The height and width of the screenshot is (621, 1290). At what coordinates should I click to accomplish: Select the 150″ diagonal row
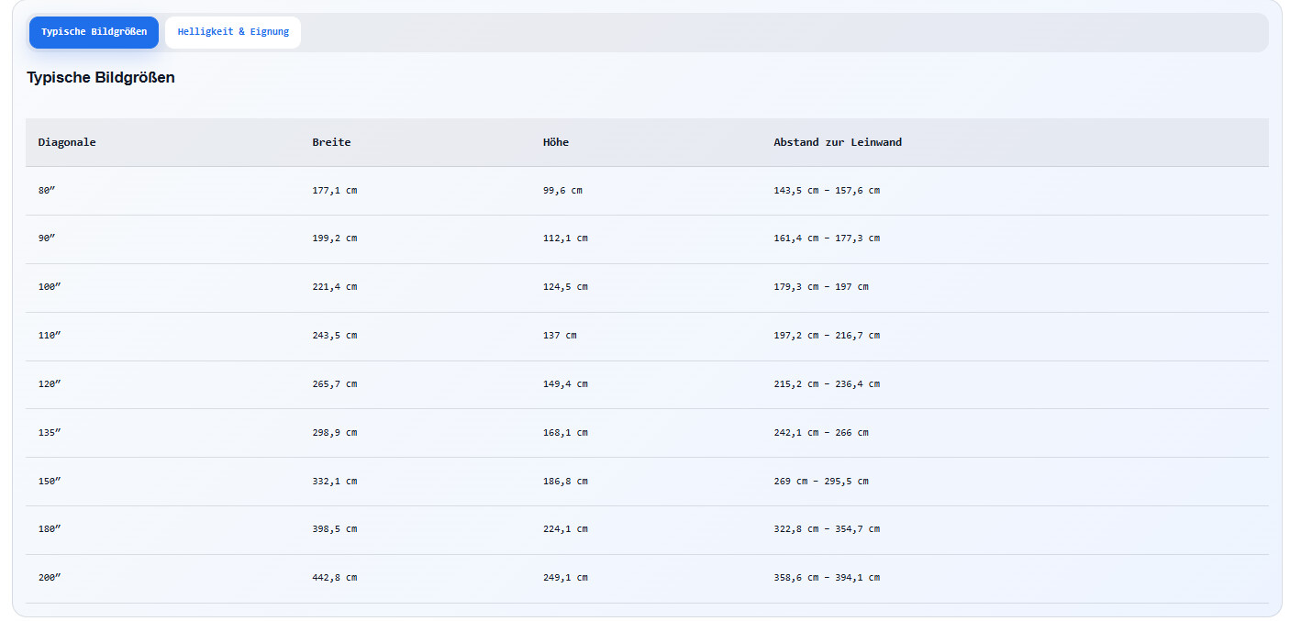coord(647,482)
